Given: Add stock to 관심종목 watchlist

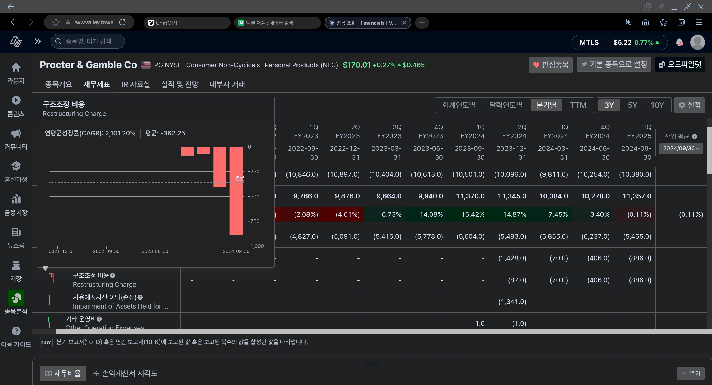Looking at the screenshot, I should coord(550,65).
